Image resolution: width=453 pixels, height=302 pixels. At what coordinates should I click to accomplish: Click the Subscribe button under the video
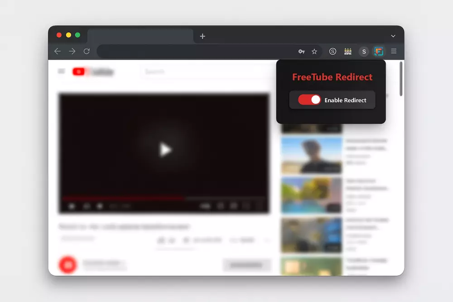click(x=247, y=266)
